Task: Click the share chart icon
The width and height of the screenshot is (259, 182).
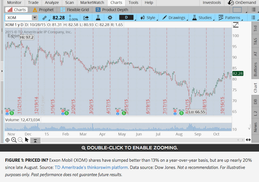Action: pos(86,18)
